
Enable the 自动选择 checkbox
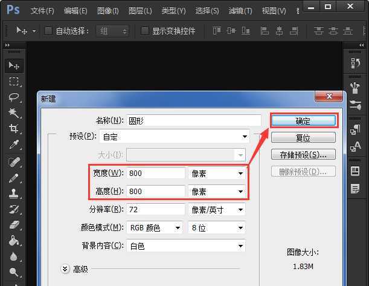coord(48,31)
